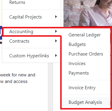The image size is (112, 111).
Task: Select the Contracts menu item
Action: tap(31, 41)
